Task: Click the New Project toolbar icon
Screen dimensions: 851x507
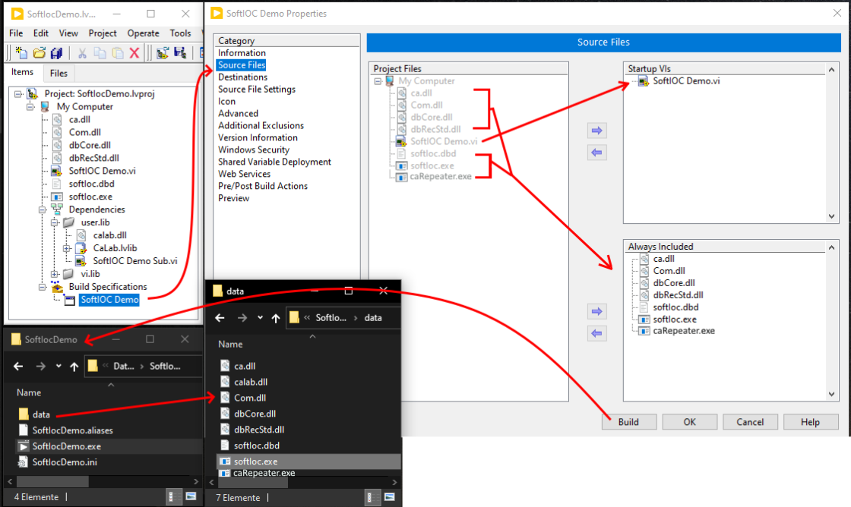Action: 21,53
